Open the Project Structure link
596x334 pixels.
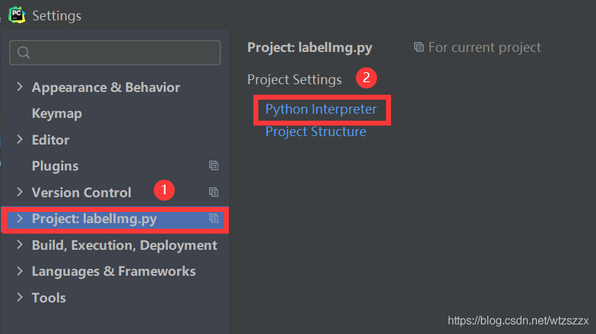click(x=315, y=132)
